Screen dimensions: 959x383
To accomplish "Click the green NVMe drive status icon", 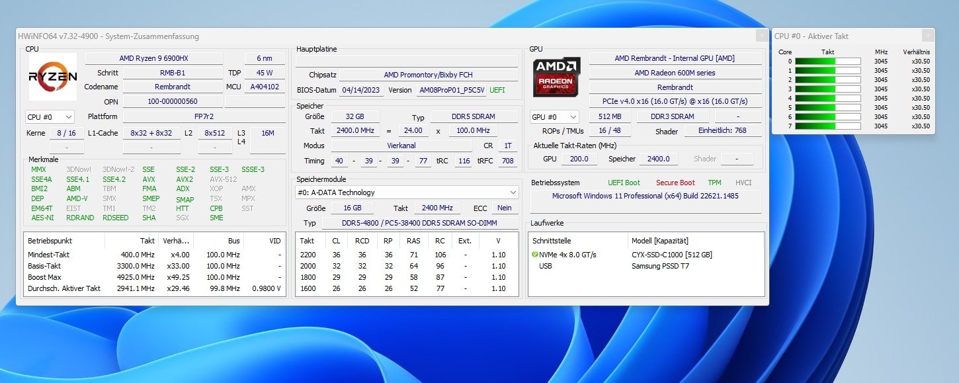I will (x=534, y=255).
